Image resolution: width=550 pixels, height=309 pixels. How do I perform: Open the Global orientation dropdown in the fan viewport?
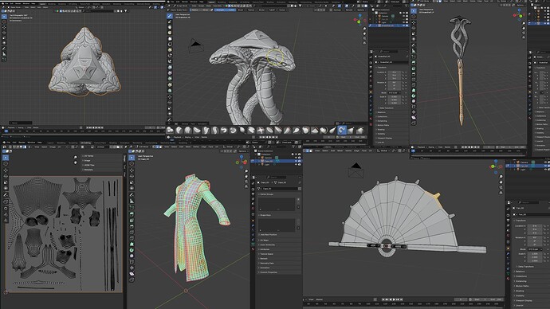tap(384, 151)
